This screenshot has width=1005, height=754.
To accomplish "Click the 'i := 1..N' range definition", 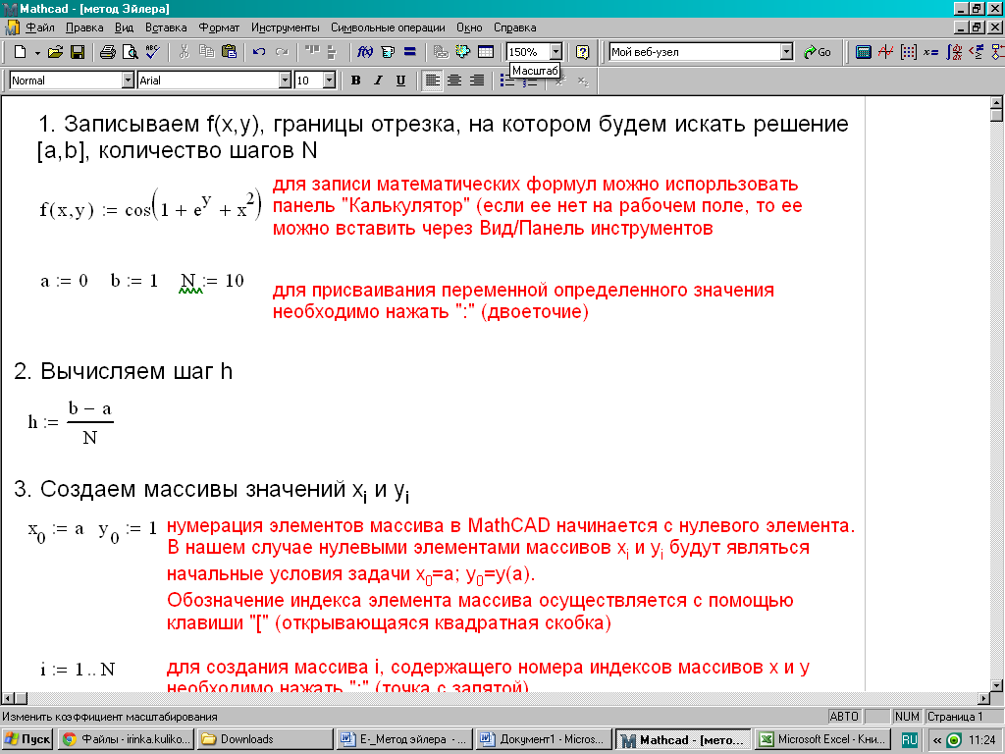I will (x=77, y=670).
